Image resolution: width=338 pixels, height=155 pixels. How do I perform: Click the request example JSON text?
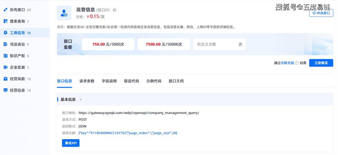[128, 133]
